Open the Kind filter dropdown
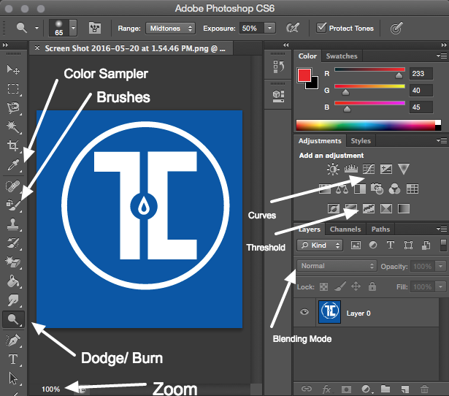449x396 pixels. pyautogui.click(x=320, y=245)
